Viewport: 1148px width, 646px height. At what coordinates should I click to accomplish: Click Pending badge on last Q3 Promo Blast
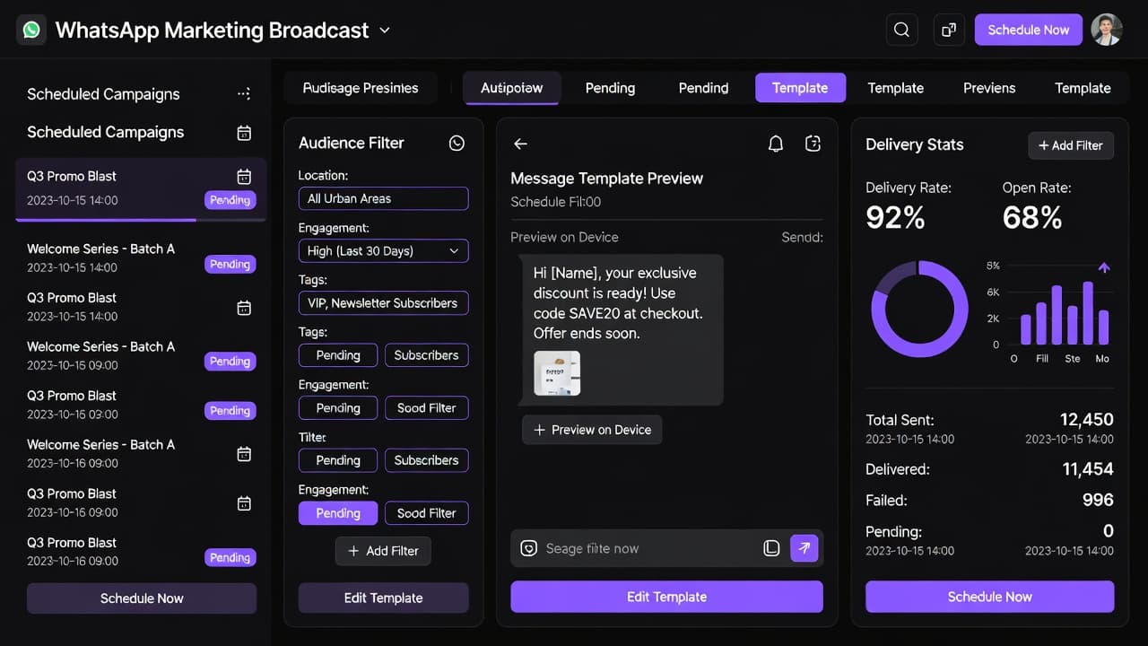click(x=230, y=558)
